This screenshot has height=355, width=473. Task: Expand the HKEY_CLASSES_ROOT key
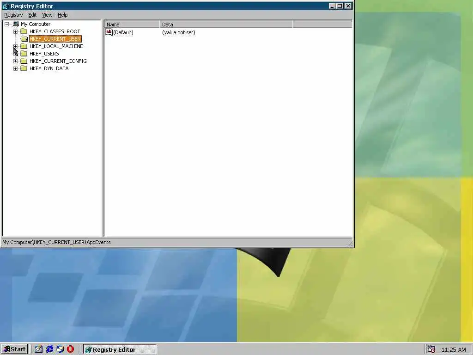click(x=15, y=31)
